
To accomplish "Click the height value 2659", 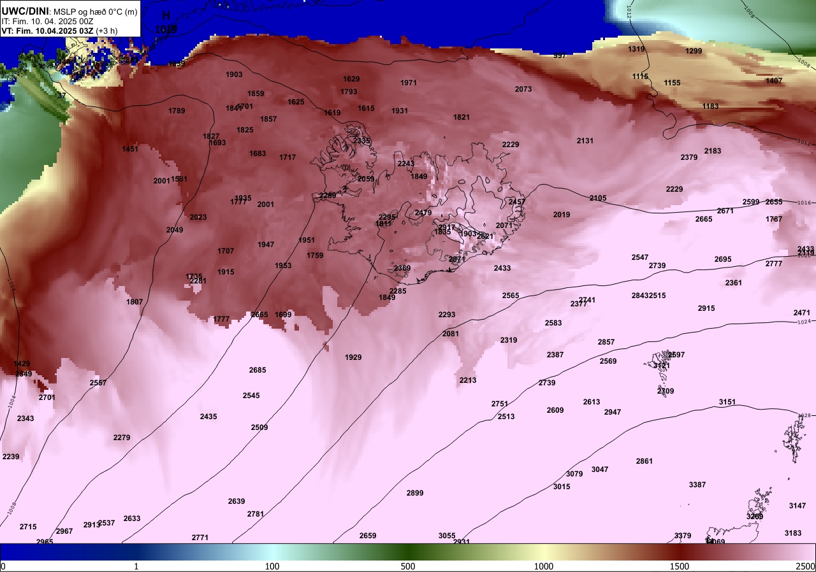I will 368,536.
